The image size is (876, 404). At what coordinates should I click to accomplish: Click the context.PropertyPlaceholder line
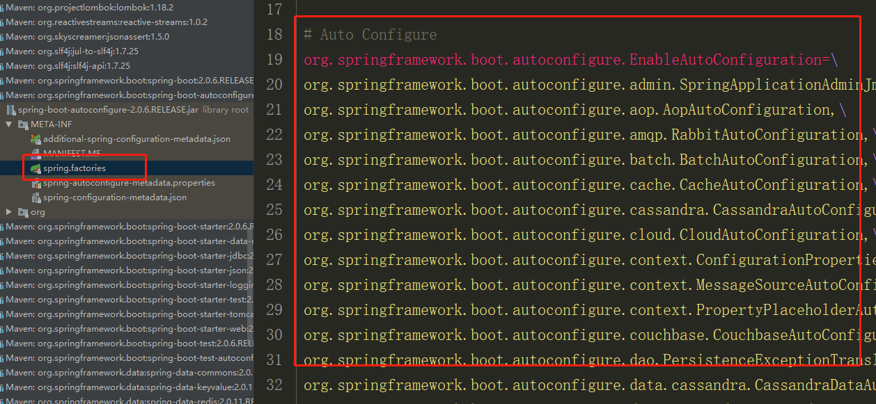coord(590,310)
